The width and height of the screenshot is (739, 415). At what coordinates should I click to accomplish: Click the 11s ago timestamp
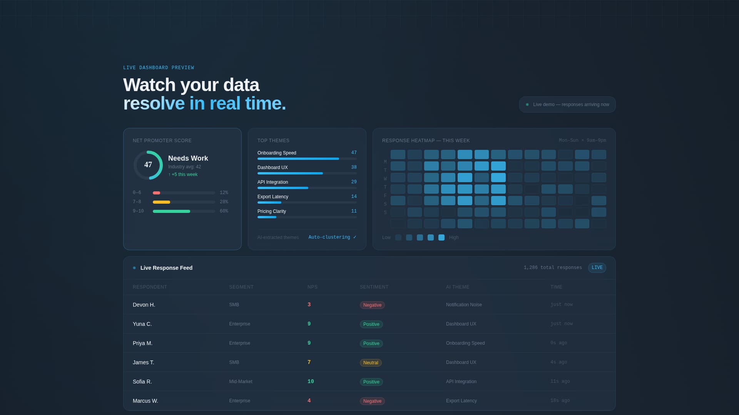point(560,382)
